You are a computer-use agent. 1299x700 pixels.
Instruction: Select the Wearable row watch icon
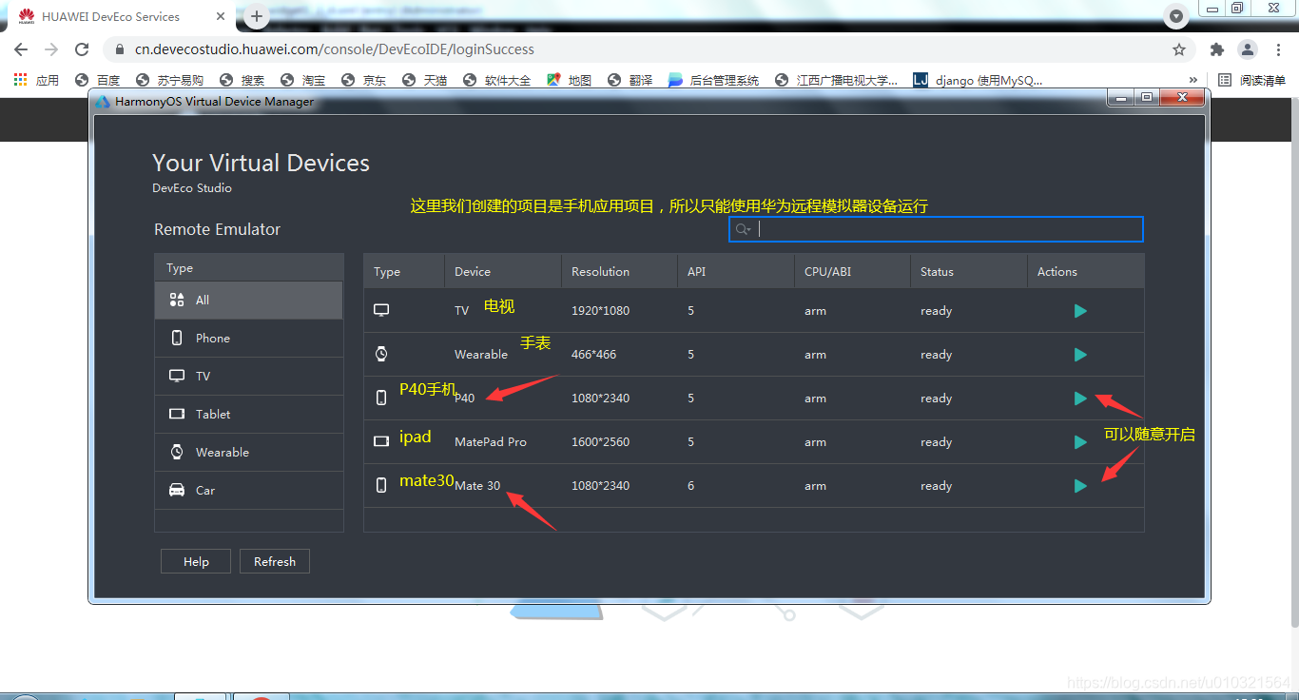381,354
